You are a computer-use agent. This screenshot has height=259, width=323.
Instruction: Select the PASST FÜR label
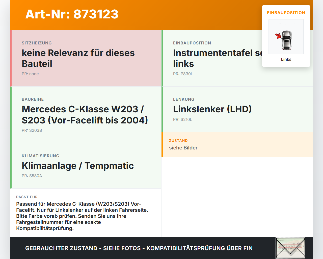click(27, 197)
